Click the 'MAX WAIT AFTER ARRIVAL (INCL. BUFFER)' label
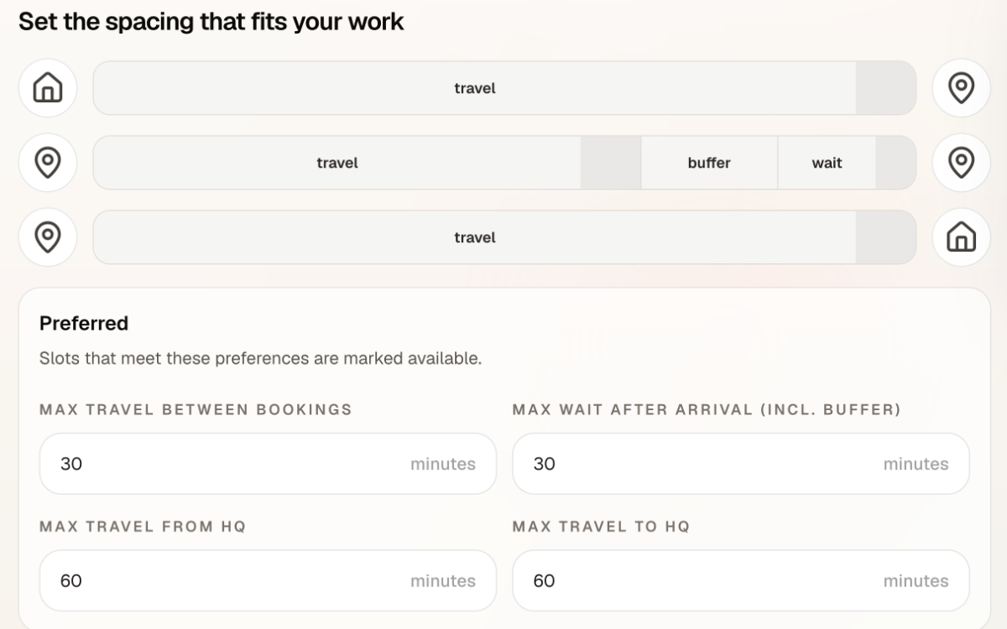The height and width of the screenshot is (629, 1007). pyautogui.click(x=707, y=410)
